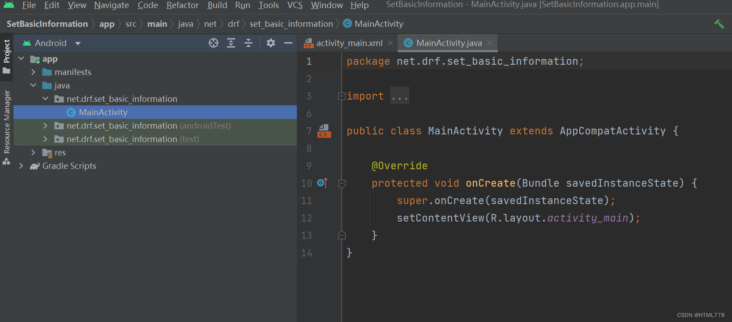
Task: Toggle the Resource Manager tool window tab
Action: (x=7, y=127)
